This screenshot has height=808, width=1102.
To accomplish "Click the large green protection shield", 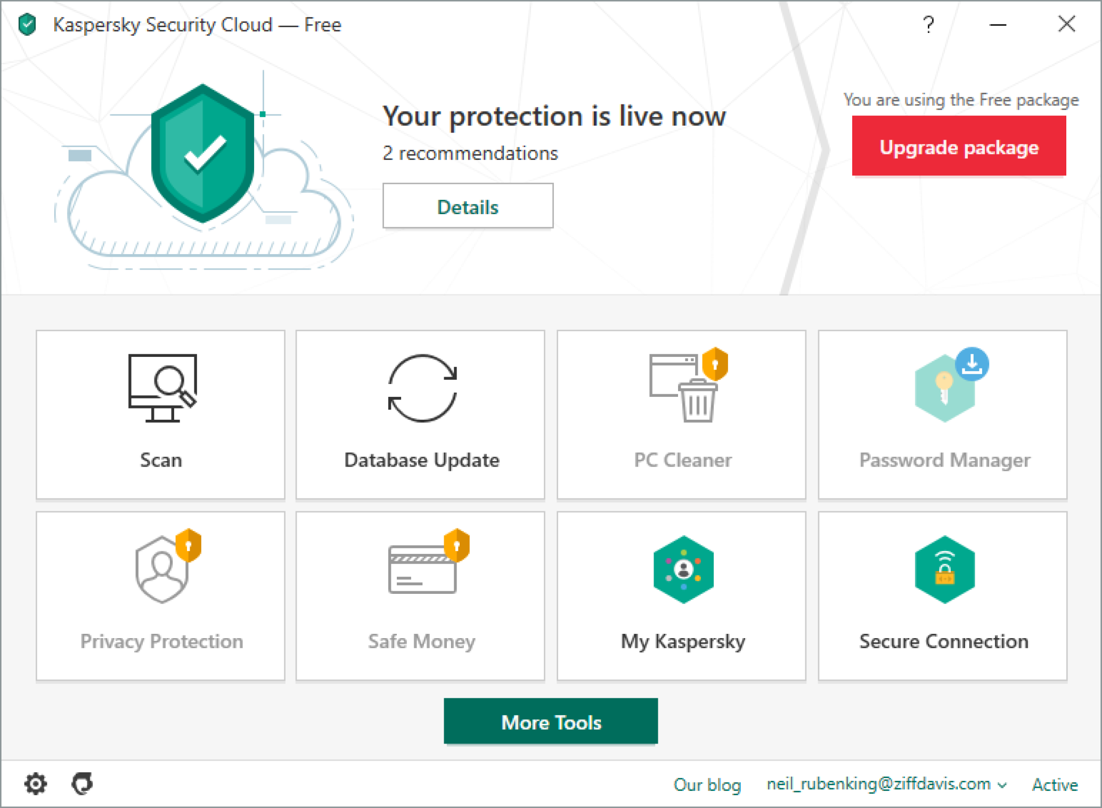I will pos(202,153).
